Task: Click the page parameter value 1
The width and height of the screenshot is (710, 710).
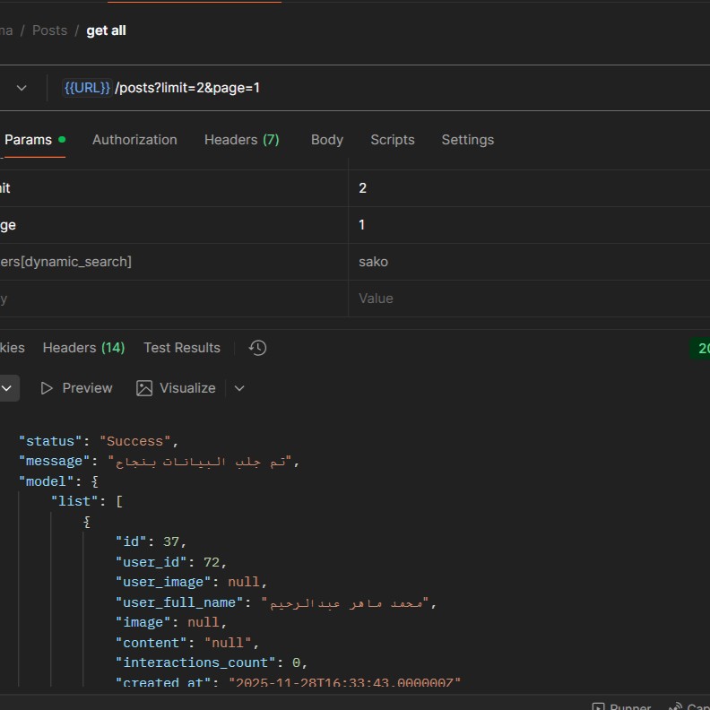Action: point(362,225)
